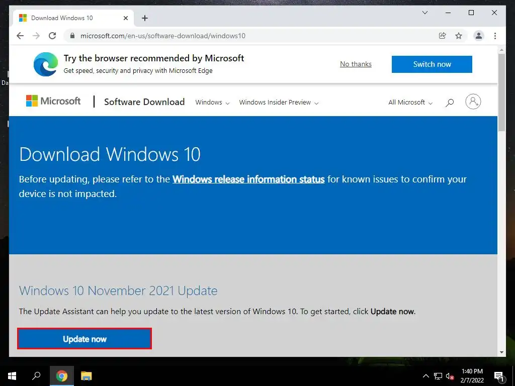This screenshot has width=515, height=386.
Task: Click the Microsoft logo
Action: (x=53, y=101)
